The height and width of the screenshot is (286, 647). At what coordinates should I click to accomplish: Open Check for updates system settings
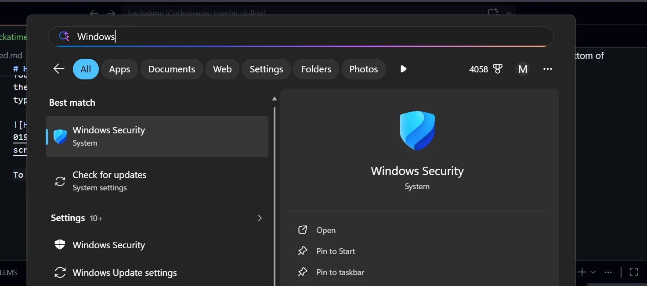click(x=157, y=181)
